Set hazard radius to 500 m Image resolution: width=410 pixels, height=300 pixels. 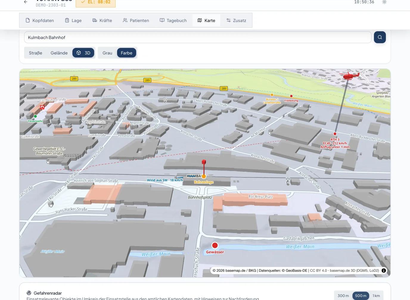361,296
